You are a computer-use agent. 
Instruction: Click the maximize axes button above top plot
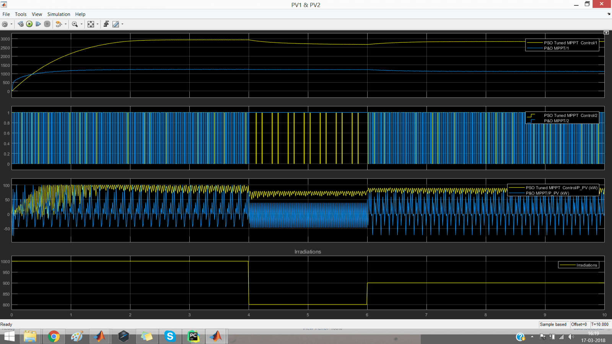606,32
